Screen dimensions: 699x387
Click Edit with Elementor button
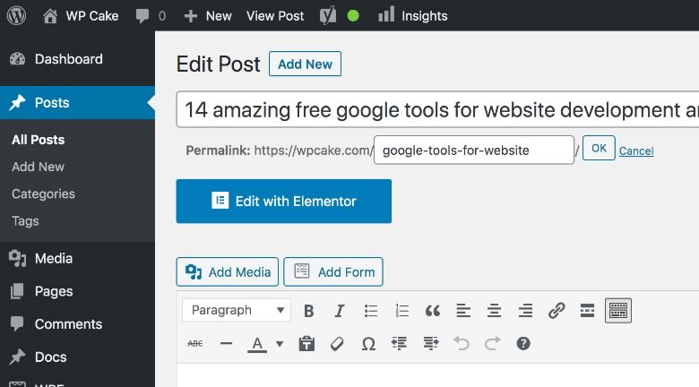tap(284, 201)
